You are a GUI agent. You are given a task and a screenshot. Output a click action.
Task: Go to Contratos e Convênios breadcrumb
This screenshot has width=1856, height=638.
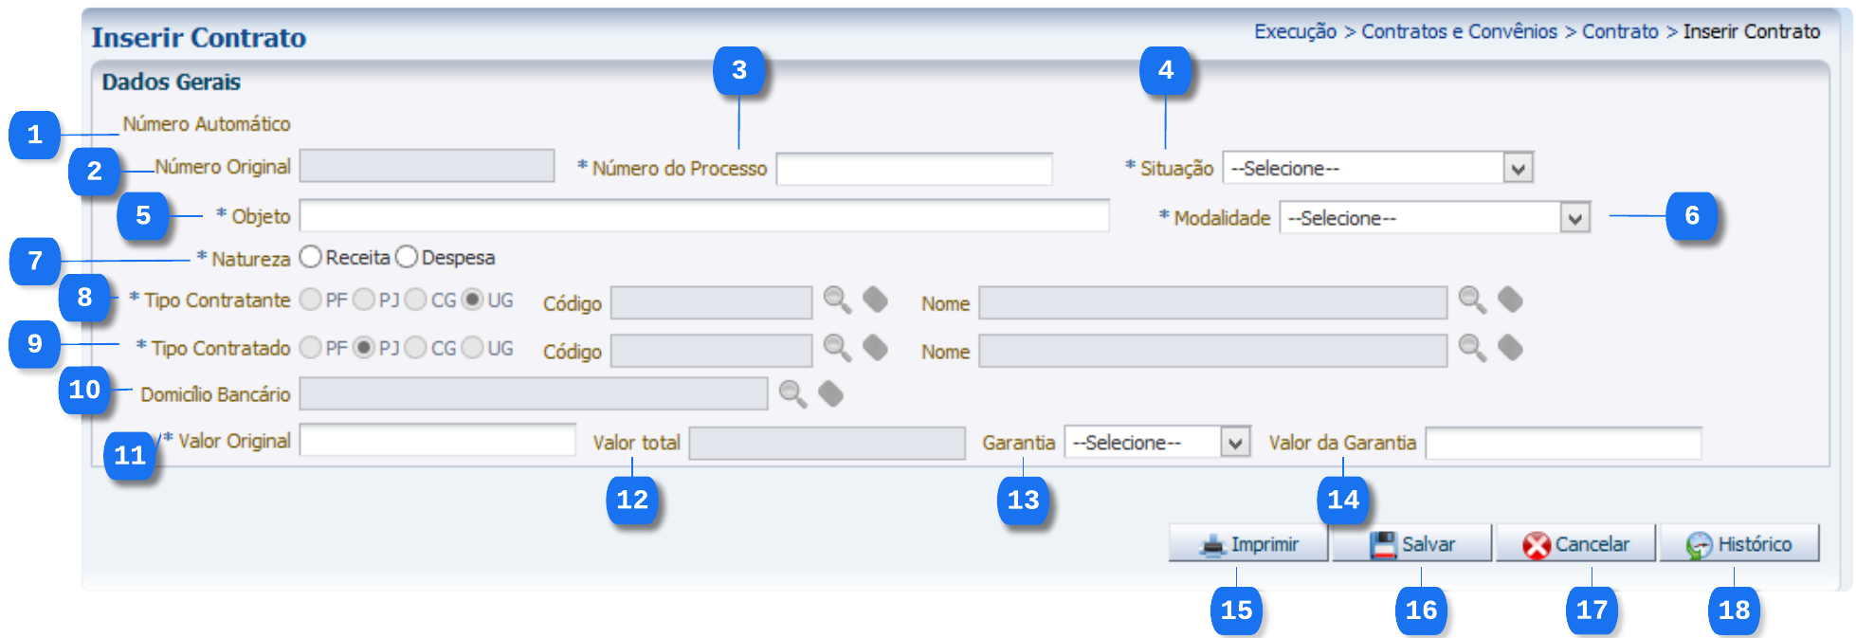(1459, 31)
